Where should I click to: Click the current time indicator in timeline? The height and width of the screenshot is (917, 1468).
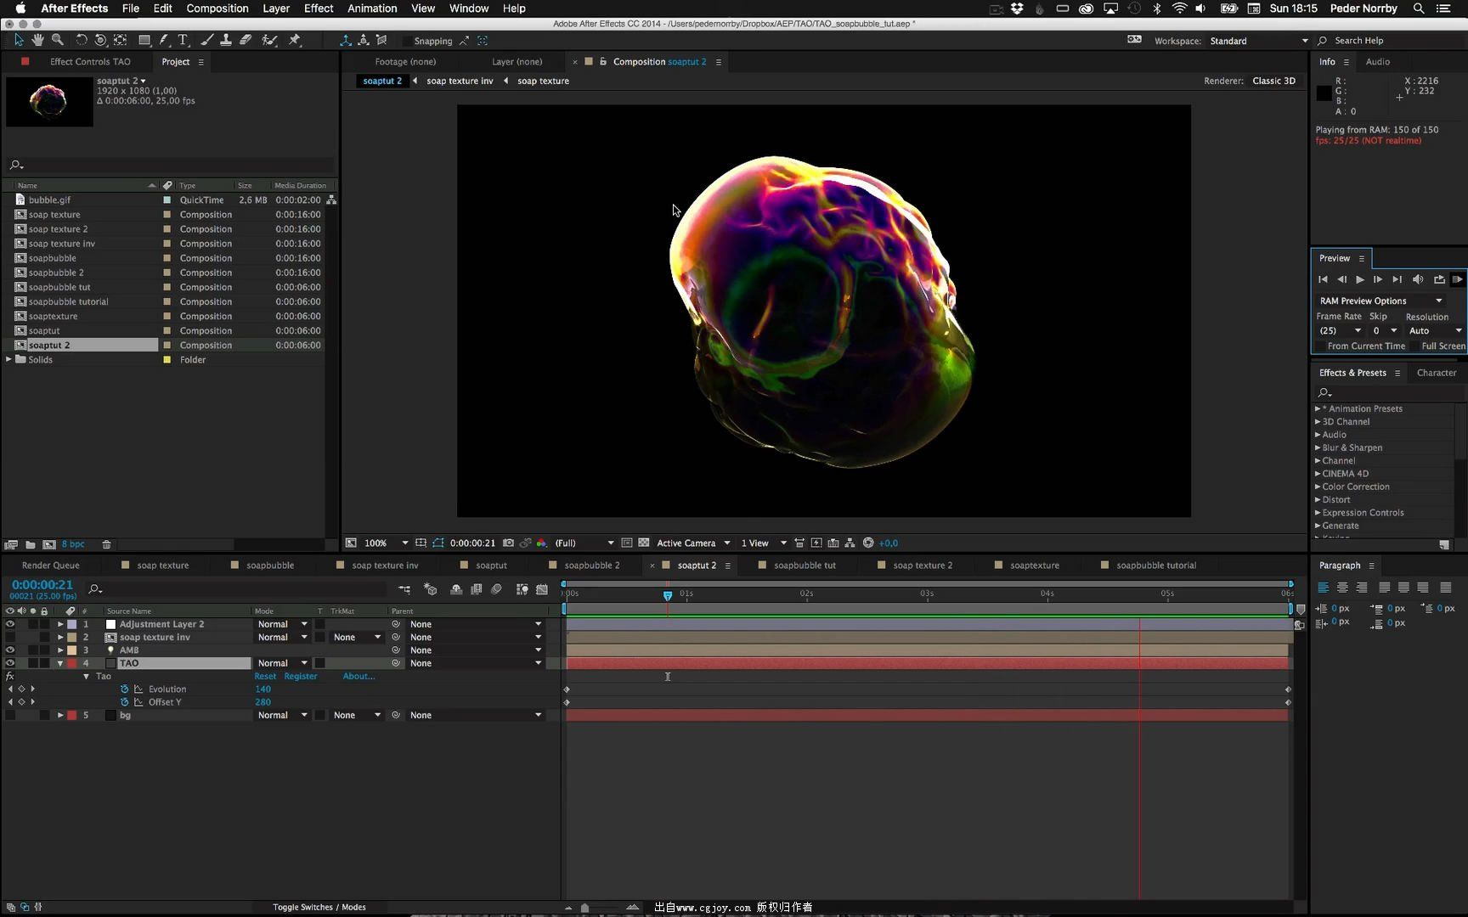668,595
